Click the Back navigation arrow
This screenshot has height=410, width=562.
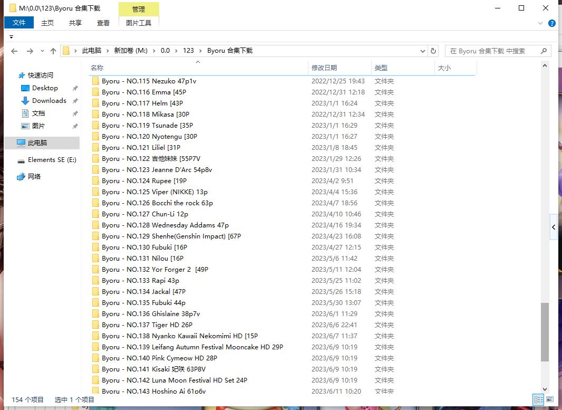14,51
